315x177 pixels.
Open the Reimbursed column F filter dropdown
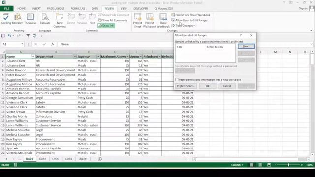159,57
